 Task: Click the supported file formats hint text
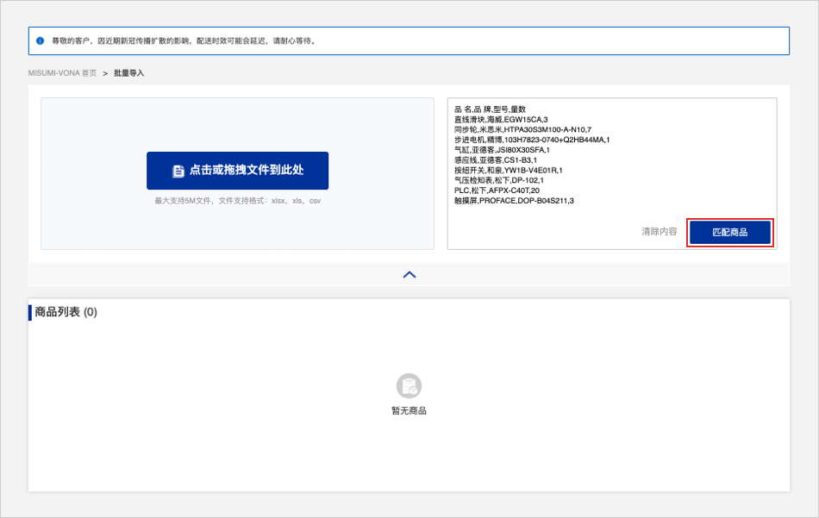pos(237,201)
